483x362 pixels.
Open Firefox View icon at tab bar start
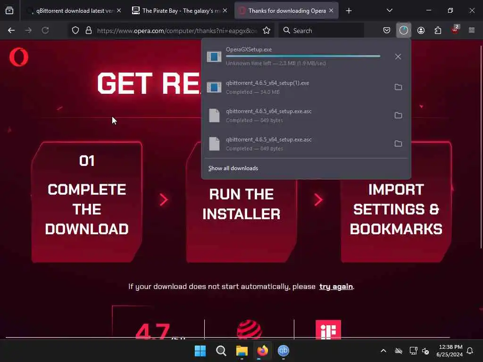(9, 11)
